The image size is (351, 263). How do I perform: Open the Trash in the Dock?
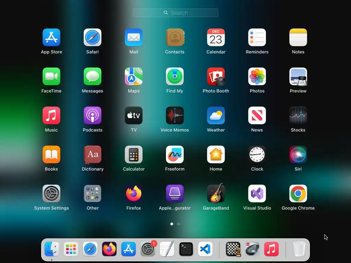299,249
